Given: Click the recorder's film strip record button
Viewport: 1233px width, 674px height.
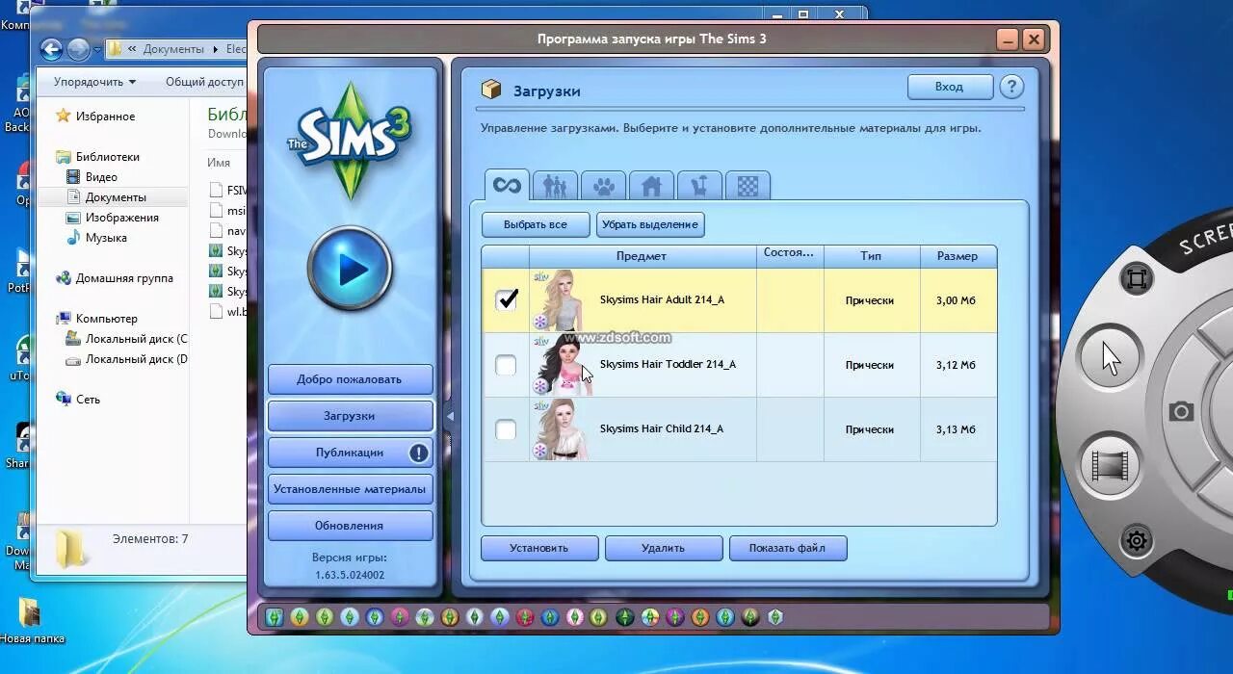Looking at the screenshot, I should coord(1110,465).
